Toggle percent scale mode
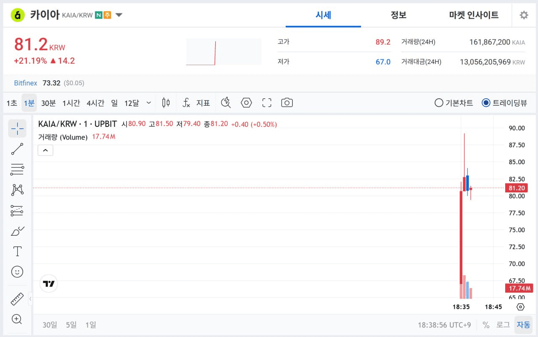Screen dimensions: 538x337 pos(486,325)
